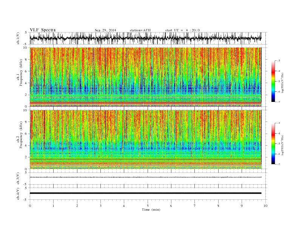The image size is (299, 231).
Task: Click time axis tick label 3
Action: click(100, 206)
